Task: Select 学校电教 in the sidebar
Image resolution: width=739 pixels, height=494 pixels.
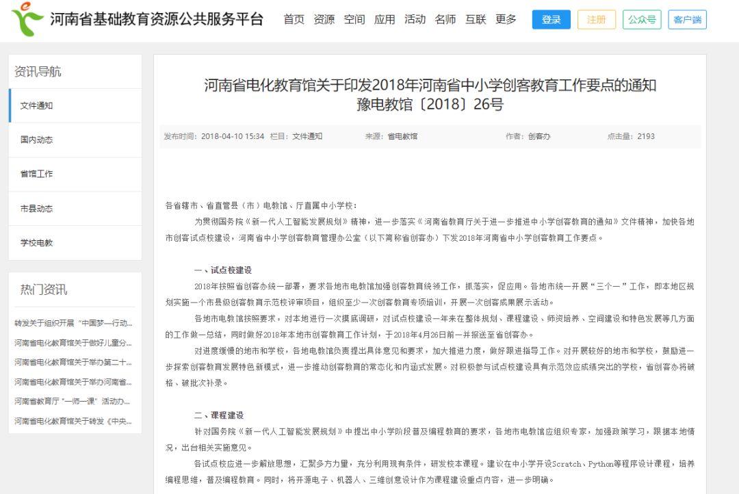Action: 75,243
